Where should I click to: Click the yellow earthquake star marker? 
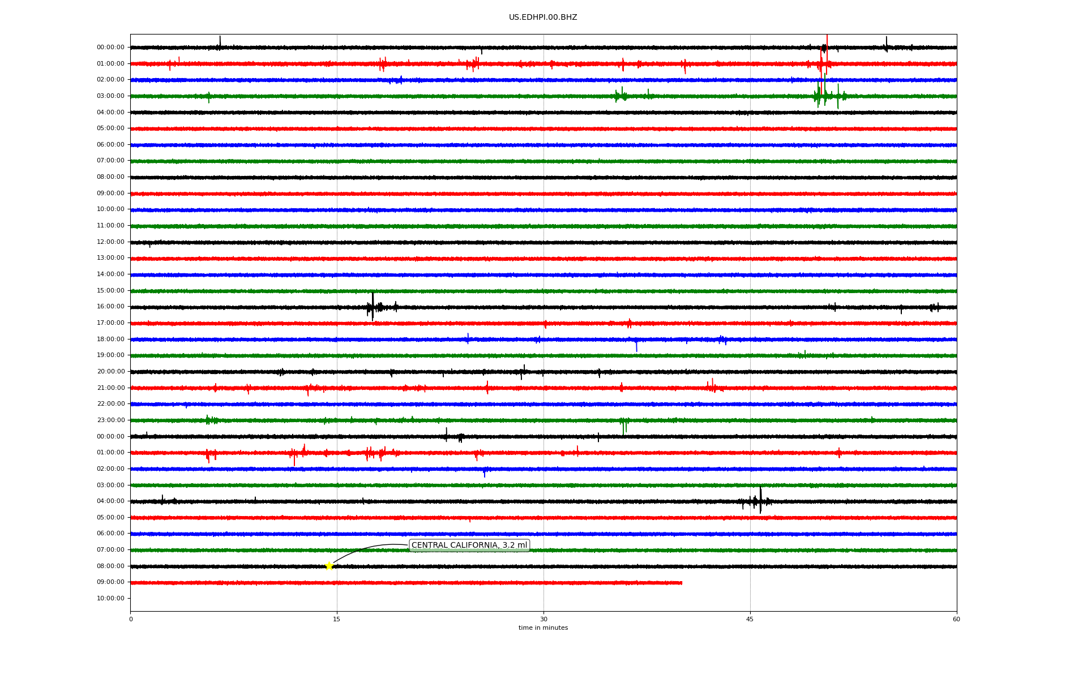coord(329,566)
